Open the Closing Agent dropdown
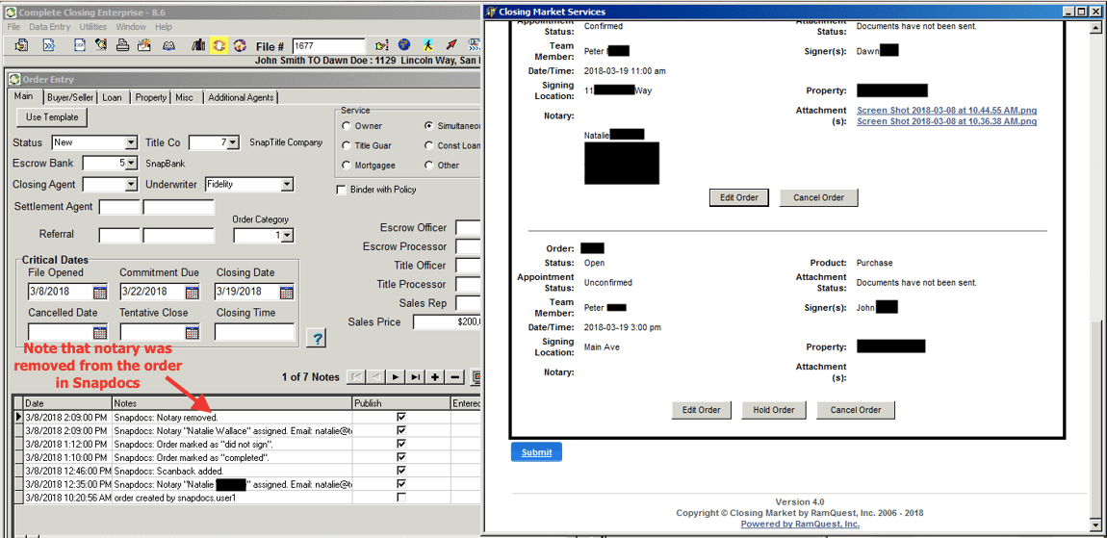The height and width of the screenshot is (538, 1107). 131,184
